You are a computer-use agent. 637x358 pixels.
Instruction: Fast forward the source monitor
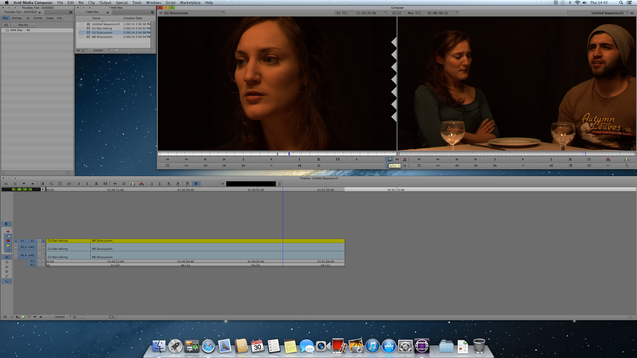186,159
